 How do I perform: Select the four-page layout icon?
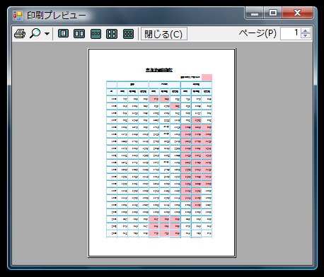(112, 34)
